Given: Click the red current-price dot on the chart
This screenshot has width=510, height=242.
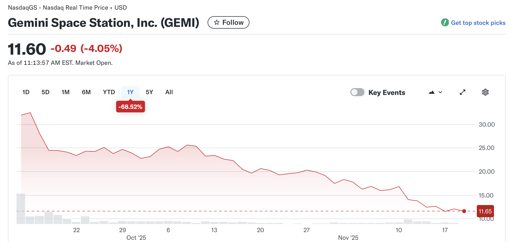Looking at the screenshot, I should 464,211.
